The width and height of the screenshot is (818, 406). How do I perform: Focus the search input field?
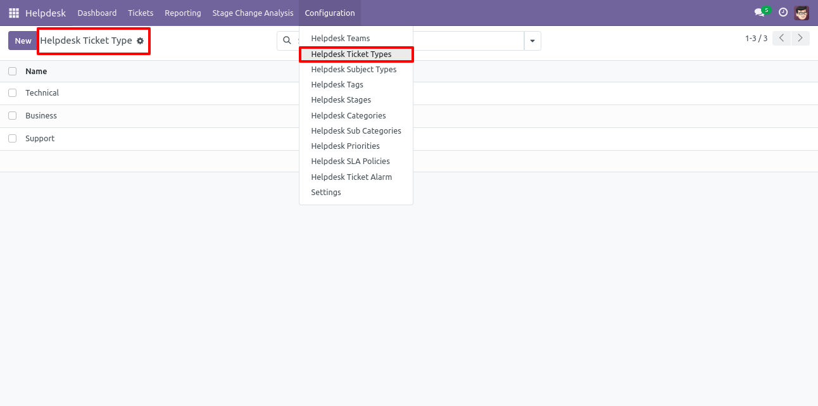coord(409,41)
